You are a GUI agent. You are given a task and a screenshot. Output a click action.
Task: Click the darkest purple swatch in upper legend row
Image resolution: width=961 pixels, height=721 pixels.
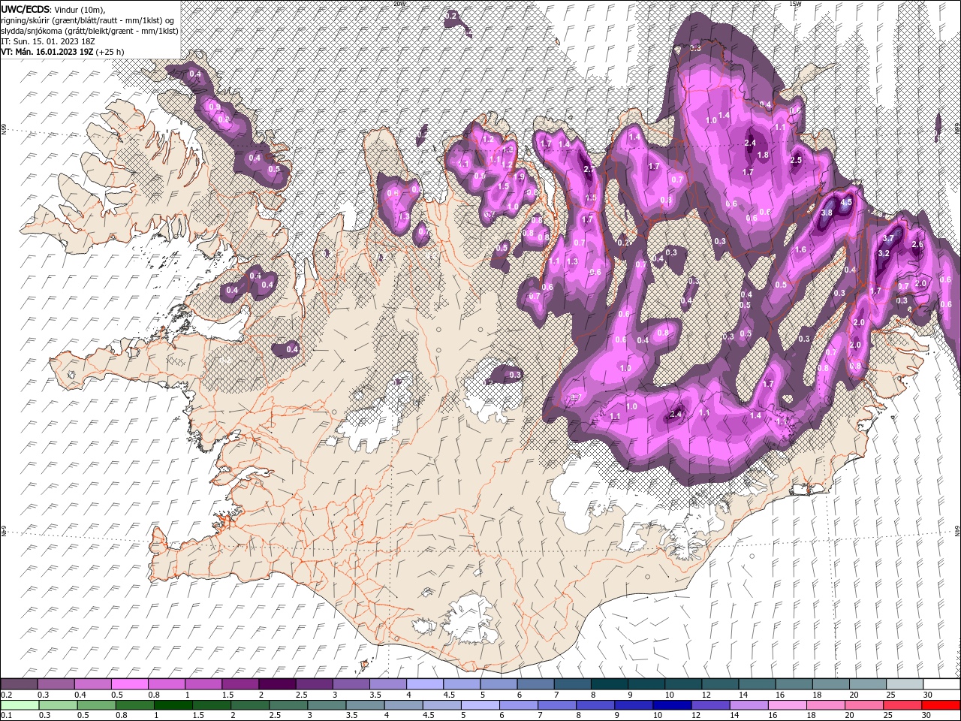pyautogui.click(x=276, y=684)
